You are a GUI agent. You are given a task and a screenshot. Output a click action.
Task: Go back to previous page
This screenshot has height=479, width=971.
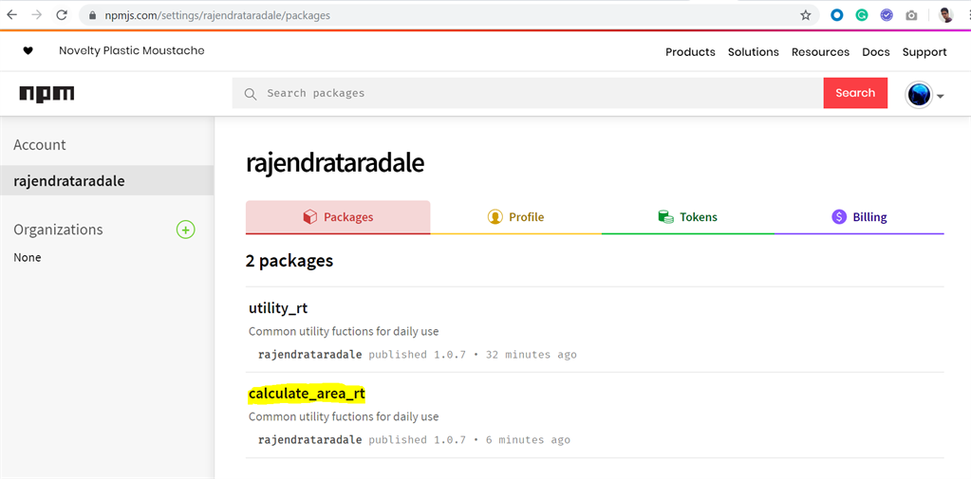pos(11,15)
